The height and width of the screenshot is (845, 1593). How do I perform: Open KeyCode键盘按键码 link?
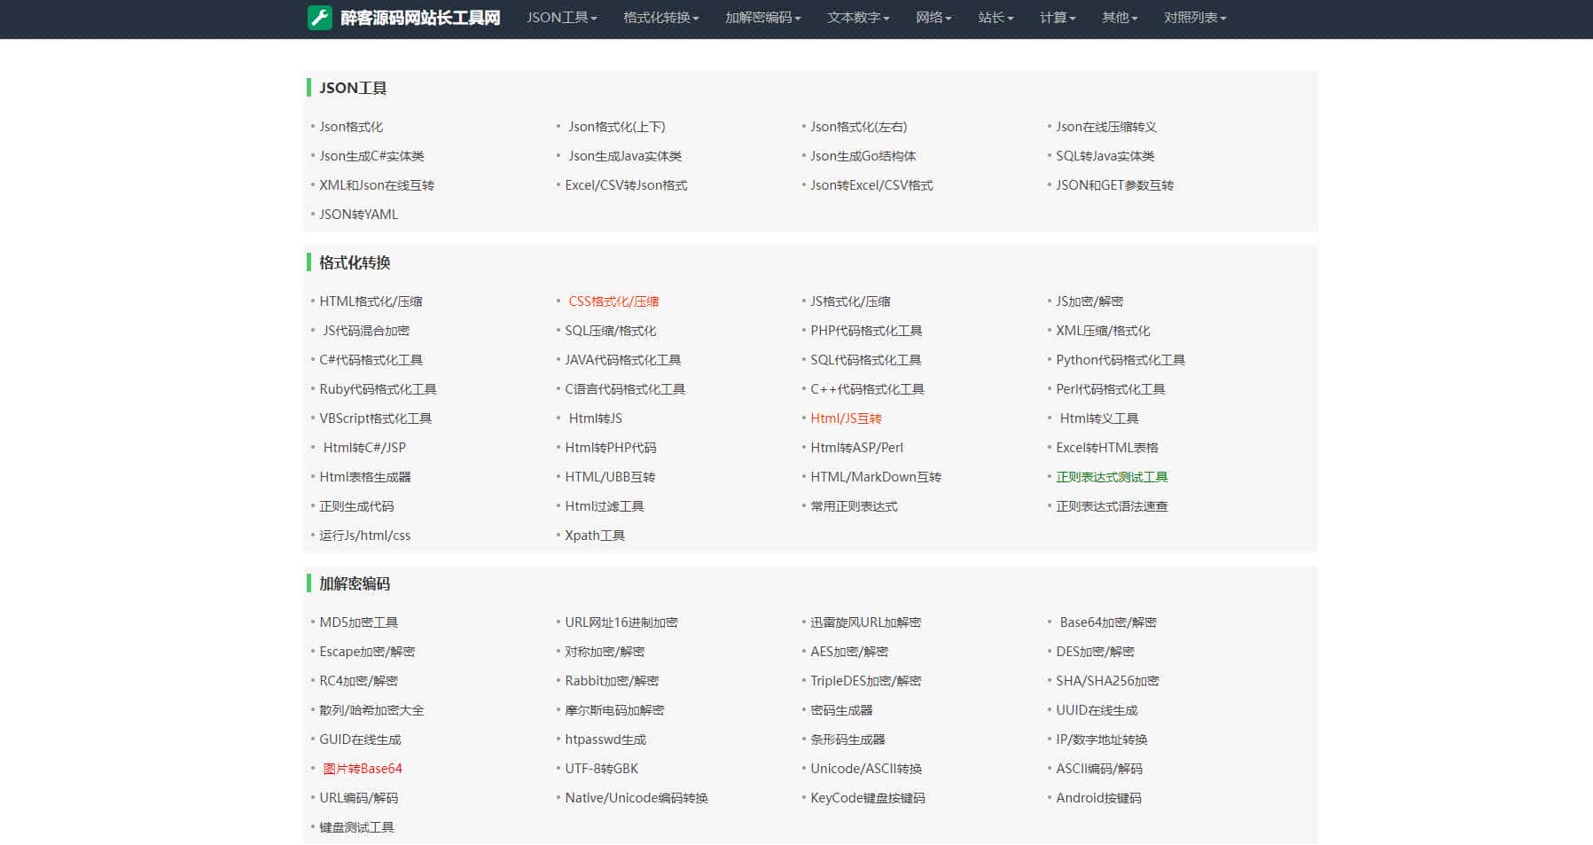click(868, 798)
